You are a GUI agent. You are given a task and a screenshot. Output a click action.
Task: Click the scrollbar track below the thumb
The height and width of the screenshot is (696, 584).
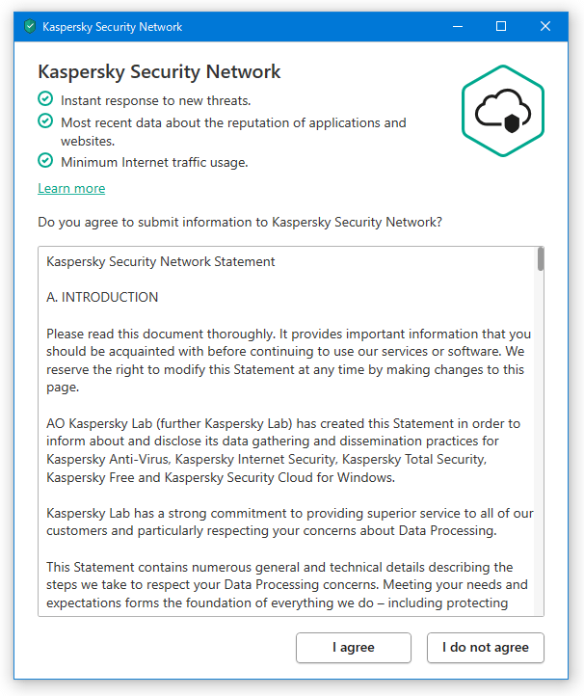pos(541,443)
